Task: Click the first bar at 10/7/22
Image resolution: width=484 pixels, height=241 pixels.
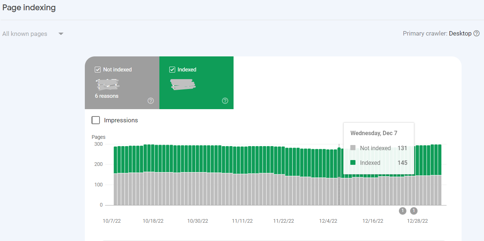Action: (116, 176)
